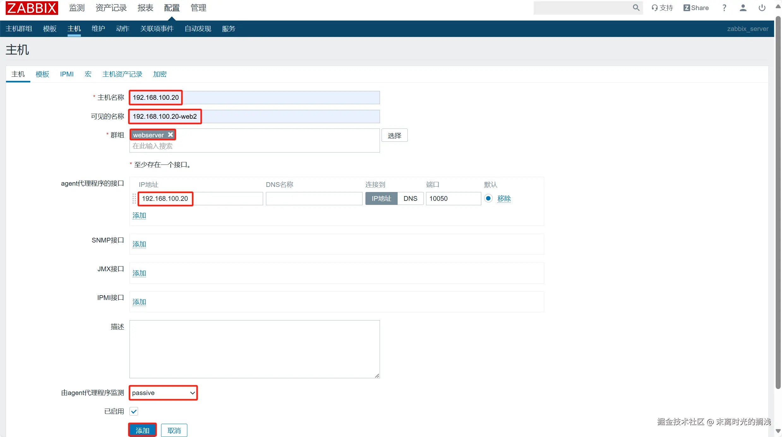Switch connection to DNS
782x437 pixels.
pos(410,199)
